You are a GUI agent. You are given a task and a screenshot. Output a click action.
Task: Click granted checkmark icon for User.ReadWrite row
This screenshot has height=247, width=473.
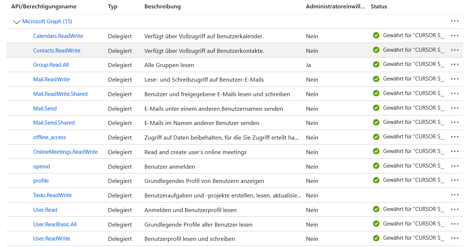[x=376, y=238]
